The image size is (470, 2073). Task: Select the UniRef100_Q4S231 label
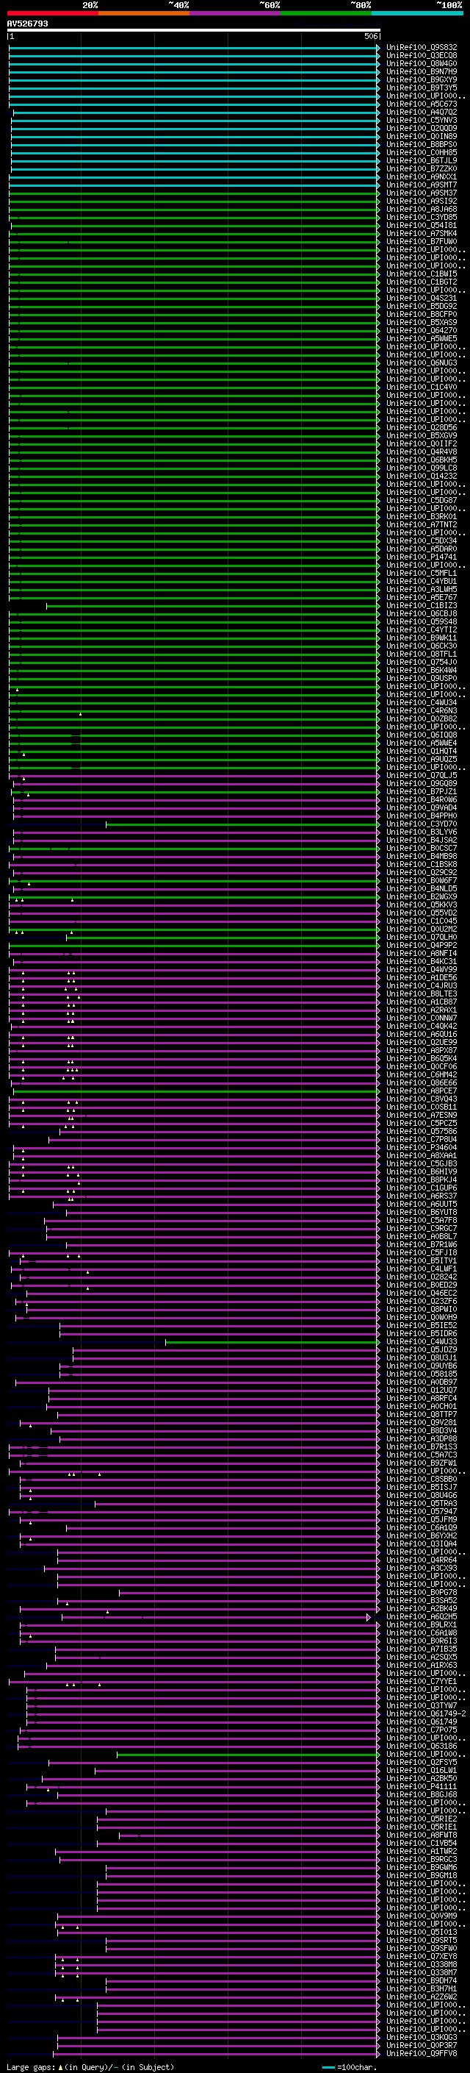[422, 298]
